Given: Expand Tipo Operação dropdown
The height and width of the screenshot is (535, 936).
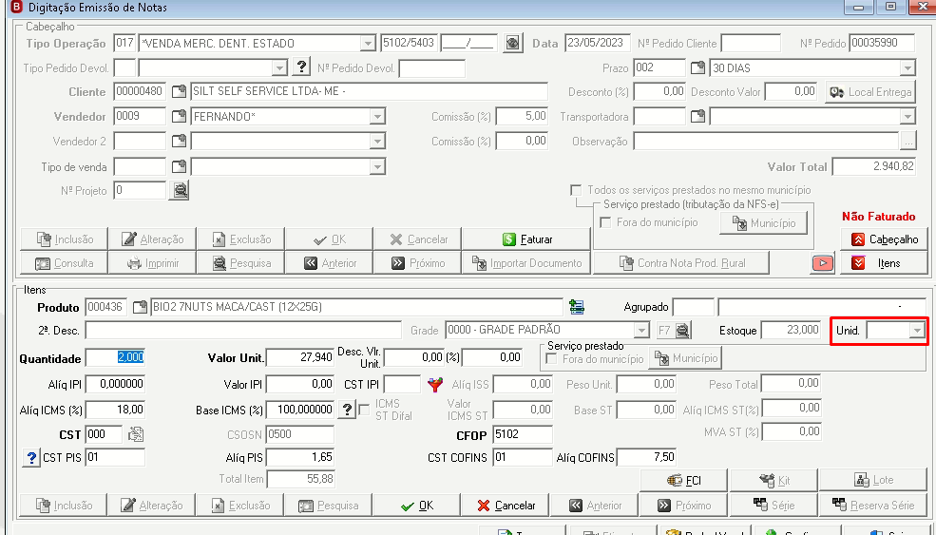Looking at the screenshot, I should pos(368,44).
